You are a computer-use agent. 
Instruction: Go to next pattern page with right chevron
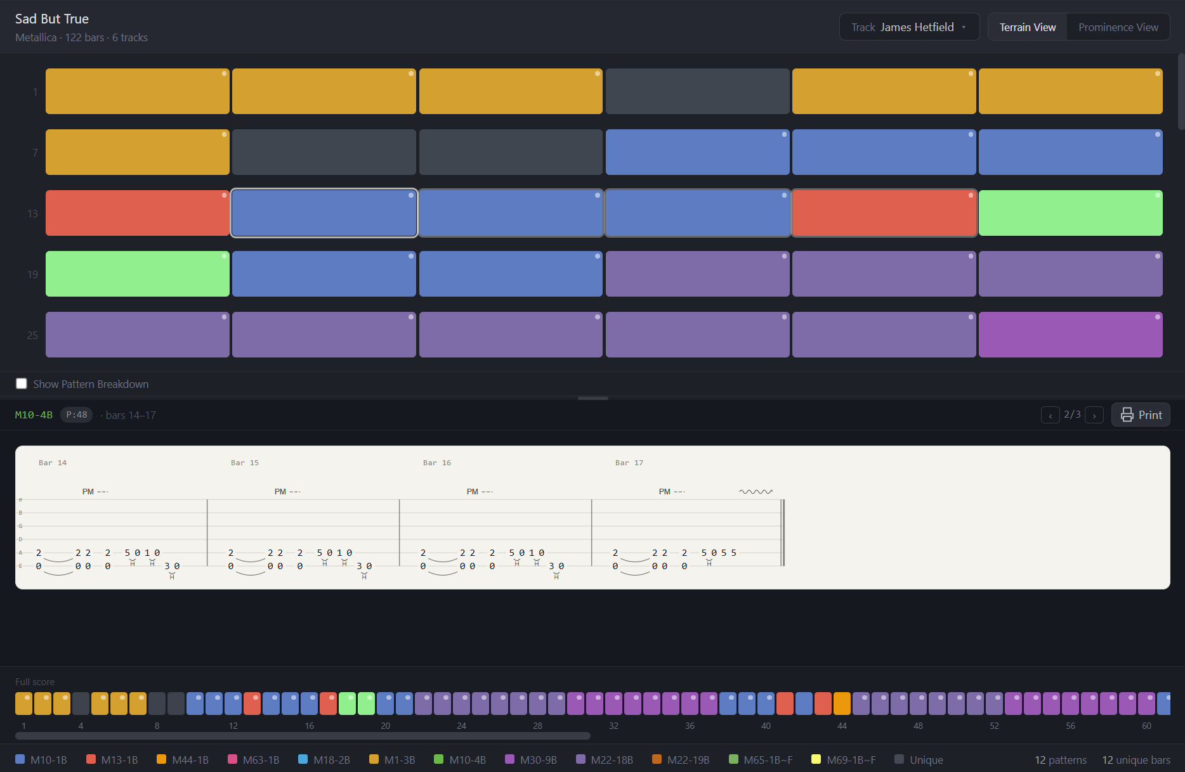(x=1094, y=415)
